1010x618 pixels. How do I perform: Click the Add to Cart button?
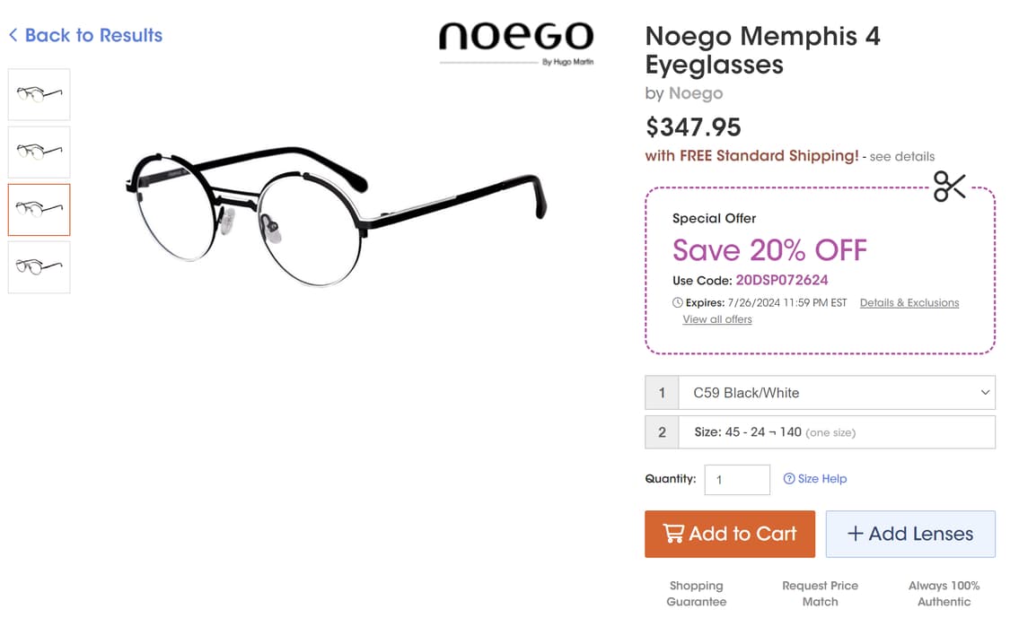tap(729, 533)
